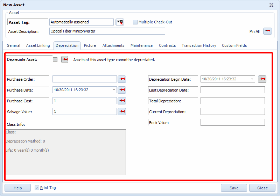Toggle the Depreciate Asset checkbox
Viewport: 280px width, 196px height.
pyautogui.click(x=55, y=59)
